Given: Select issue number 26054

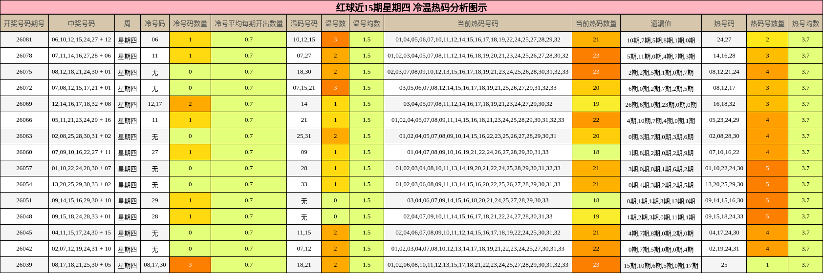Looking at the screenshot, I should pos(24,184).
